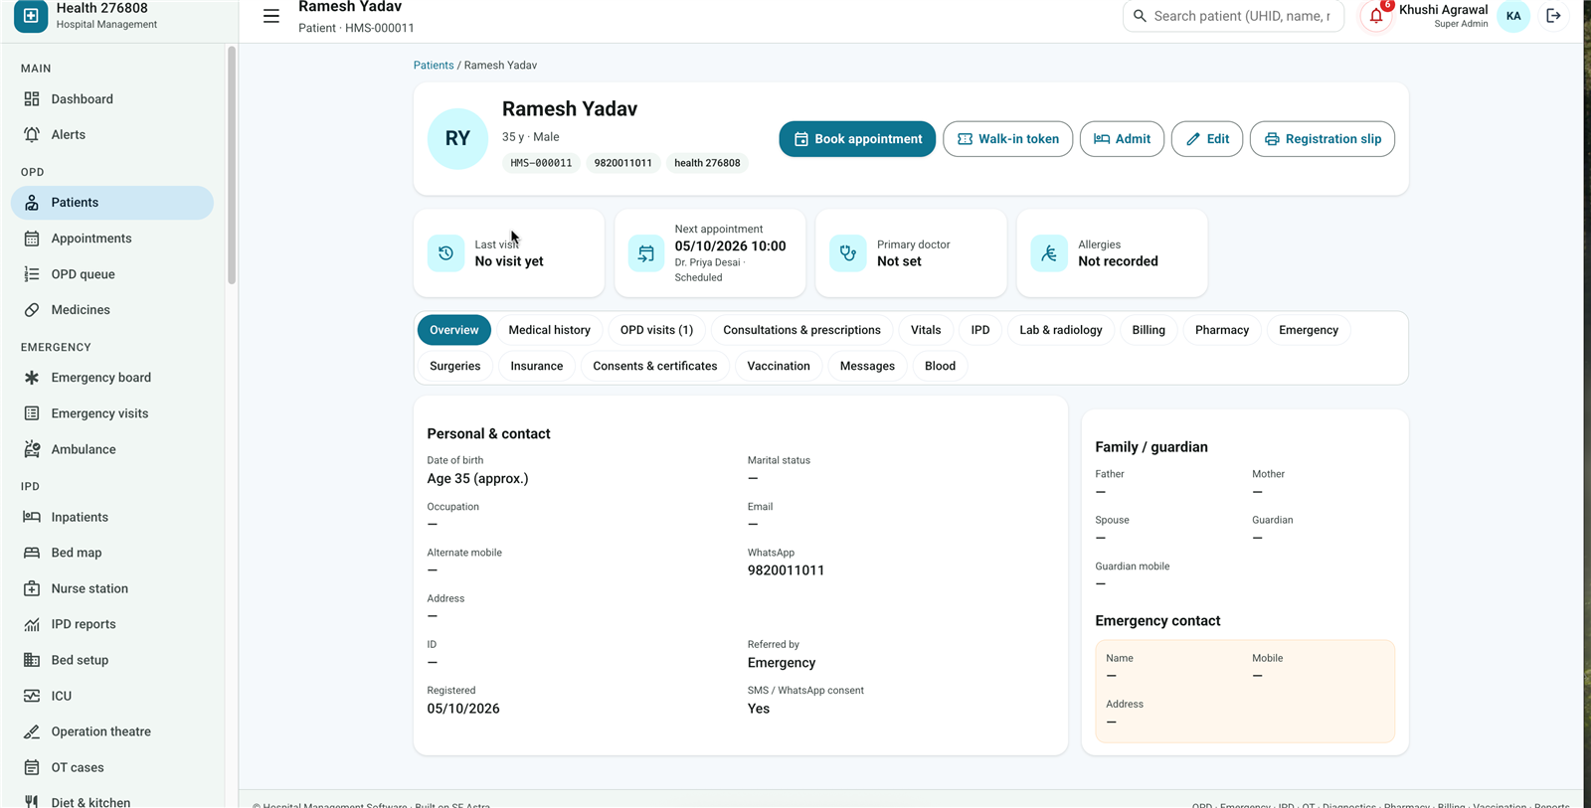Image resolution: width=1591 pixels, height=808 pixels.
Task: Switch to the Billing tab
Action: (1149, 330)
